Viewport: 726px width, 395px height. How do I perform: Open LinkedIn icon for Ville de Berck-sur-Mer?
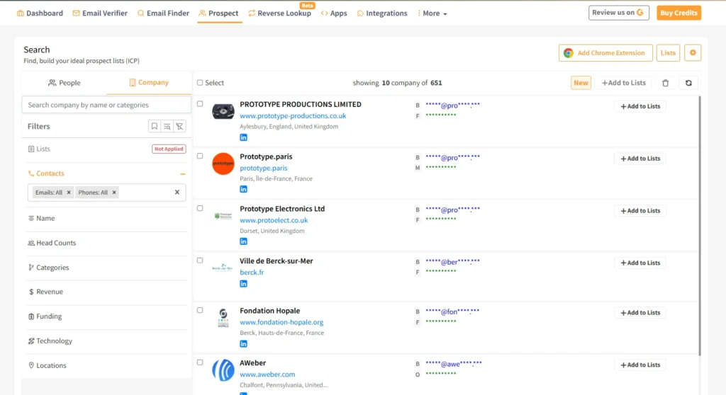tap(244, 284)
